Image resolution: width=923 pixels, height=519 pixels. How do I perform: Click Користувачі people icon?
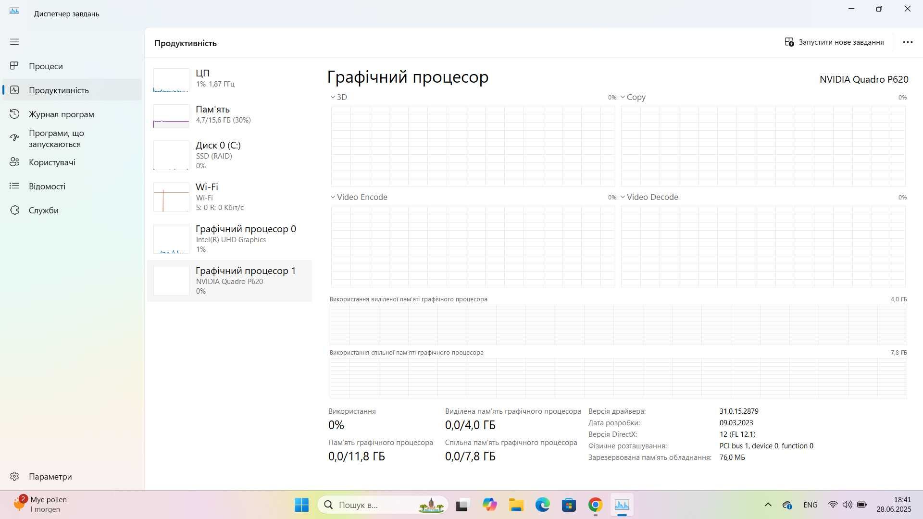14,162
